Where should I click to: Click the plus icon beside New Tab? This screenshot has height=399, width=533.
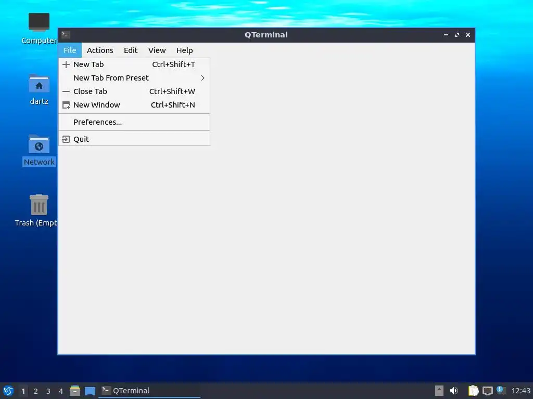[66, 64]
